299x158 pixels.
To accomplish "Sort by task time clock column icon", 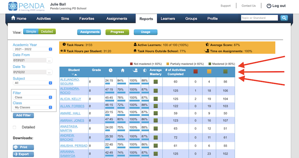I will [111, 70].
